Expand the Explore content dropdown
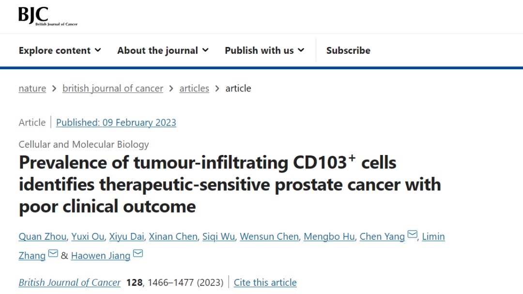This screenshot has width=523, height=294. 60,50
